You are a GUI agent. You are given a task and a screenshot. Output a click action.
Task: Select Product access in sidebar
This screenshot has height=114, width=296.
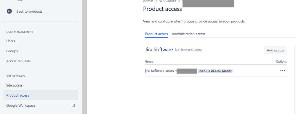(41, 95)
